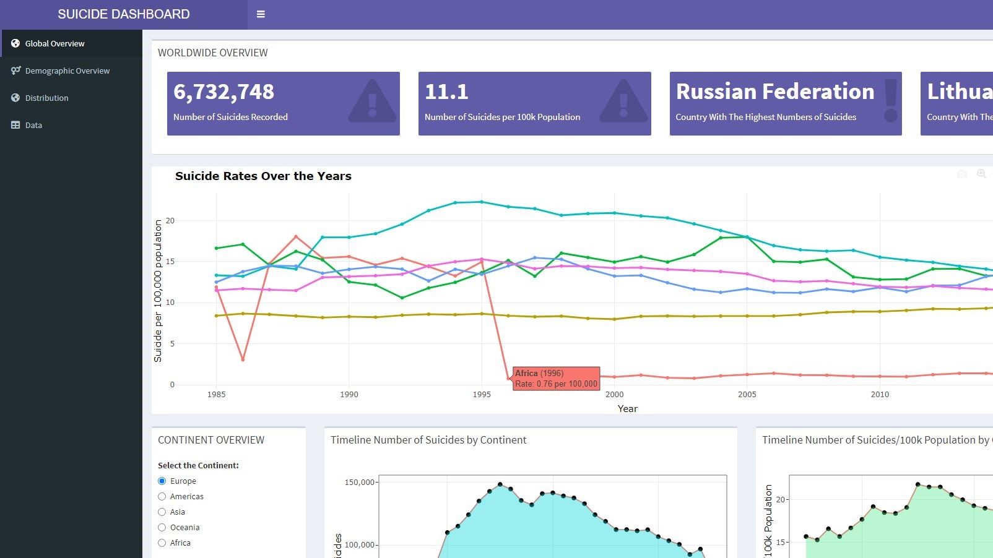The height and width of the screenshot is (558, 993).
Task: Download chart as PNG using camera icon
Action: 961,174
